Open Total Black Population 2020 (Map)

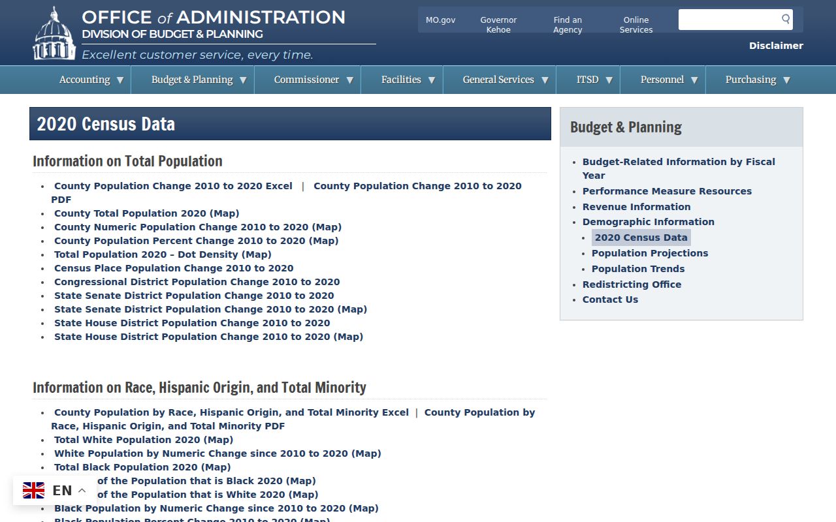(142, 467)
